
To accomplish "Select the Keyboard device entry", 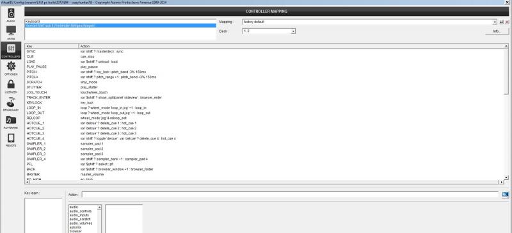I will pyautogui.click(x=120, y=21).
